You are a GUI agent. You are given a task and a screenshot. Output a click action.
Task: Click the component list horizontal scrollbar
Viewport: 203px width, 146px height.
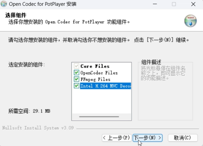coord(99,117)
